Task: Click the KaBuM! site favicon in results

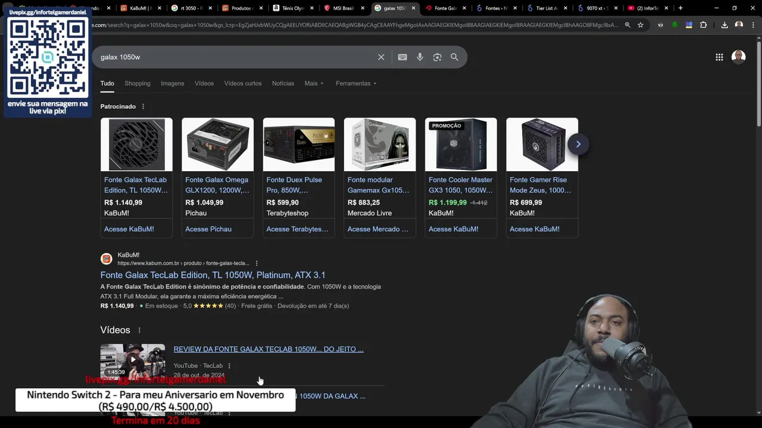Action: click(107, 259)
